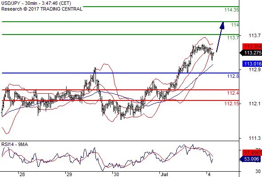
Task: Click the green 114 level label
Action: pyautogui.click(x=235, y=25)
